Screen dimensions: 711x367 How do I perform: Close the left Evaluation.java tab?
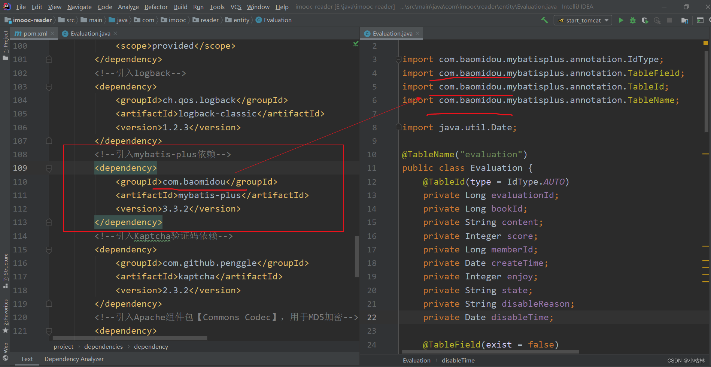[115, 33]
